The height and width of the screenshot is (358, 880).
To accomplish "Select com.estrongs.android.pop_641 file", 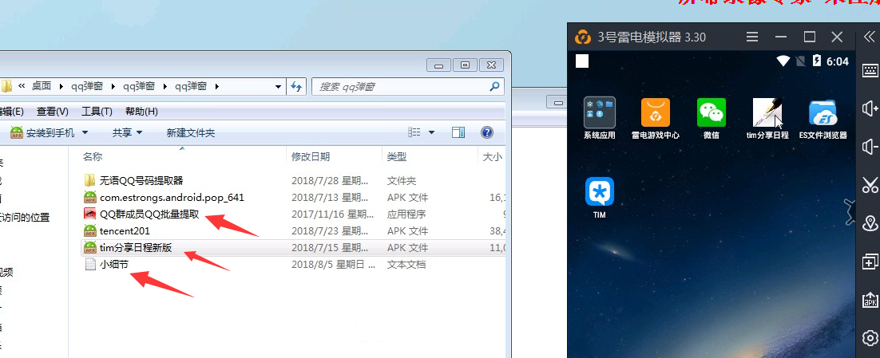I will point(172,197).
